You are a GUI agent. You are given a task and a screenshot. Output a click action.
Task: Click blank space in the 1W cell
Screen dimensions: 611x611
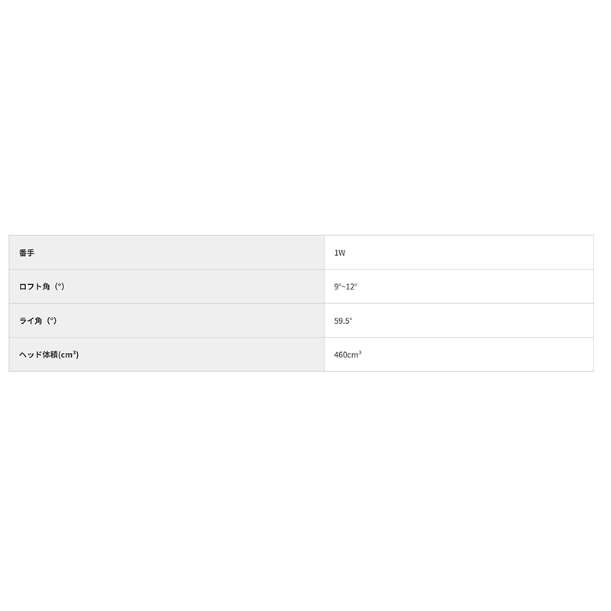(474, 253)
